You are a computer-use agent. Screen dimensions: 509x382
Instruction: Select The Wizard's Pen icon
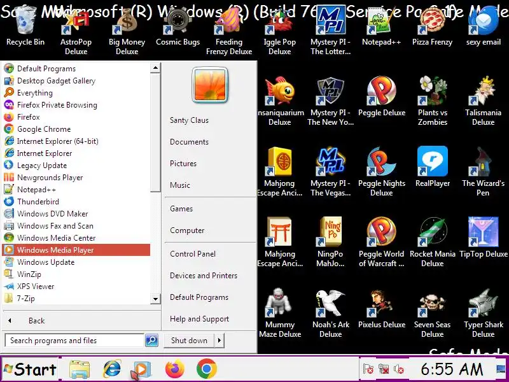(x=483, y=172)
